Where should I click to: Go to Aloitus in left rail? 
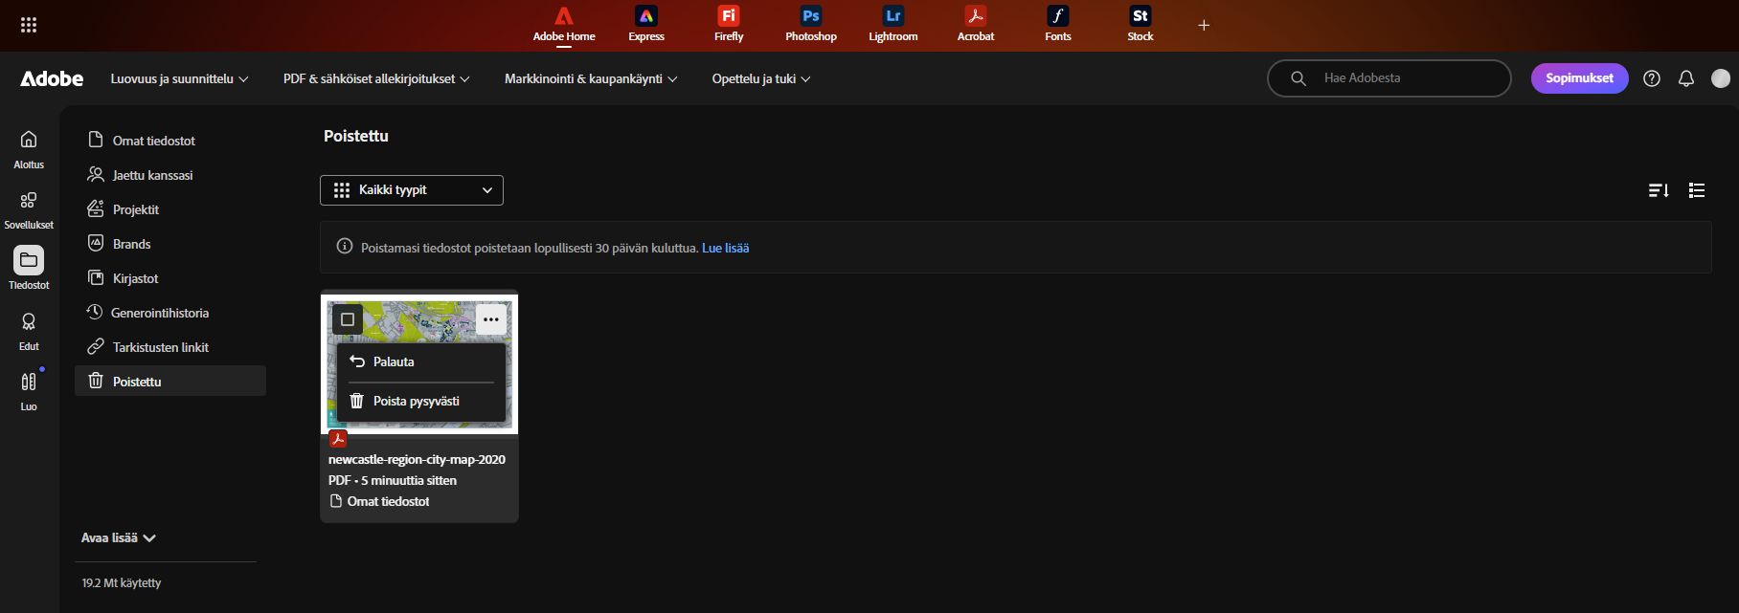point(29,149)
